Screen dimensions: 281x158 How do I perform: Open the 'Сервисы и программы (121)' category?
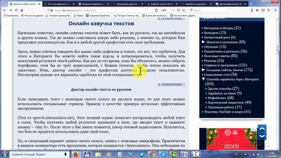[x=225, y=65]
